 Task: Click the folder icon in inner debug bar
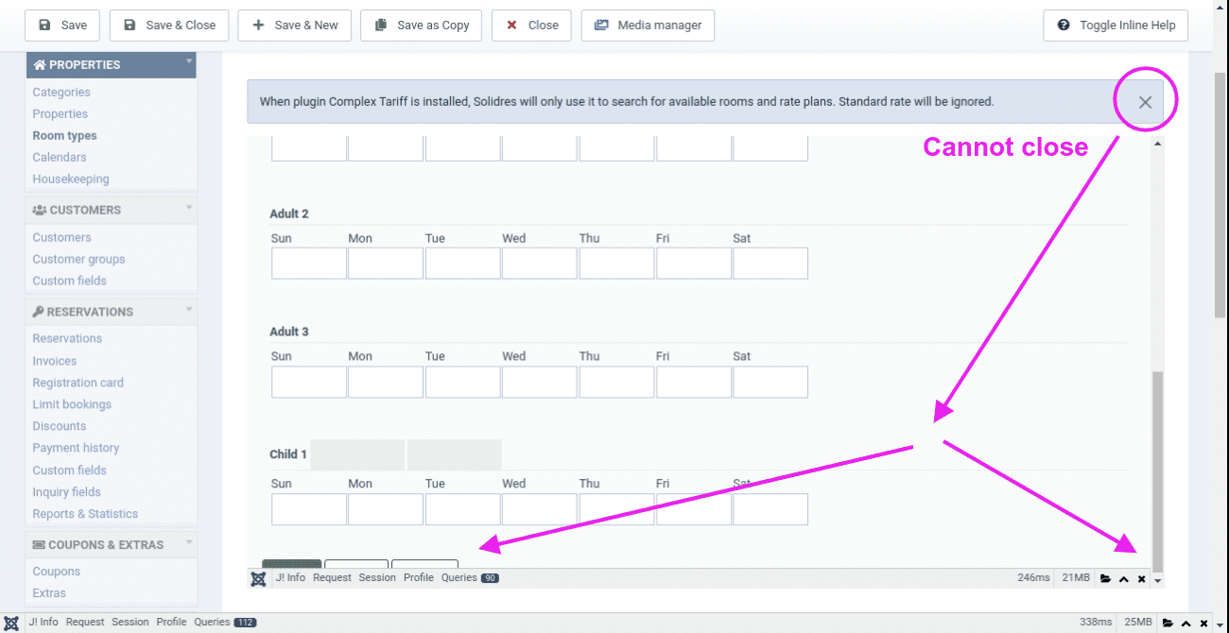click(1105, 579)
